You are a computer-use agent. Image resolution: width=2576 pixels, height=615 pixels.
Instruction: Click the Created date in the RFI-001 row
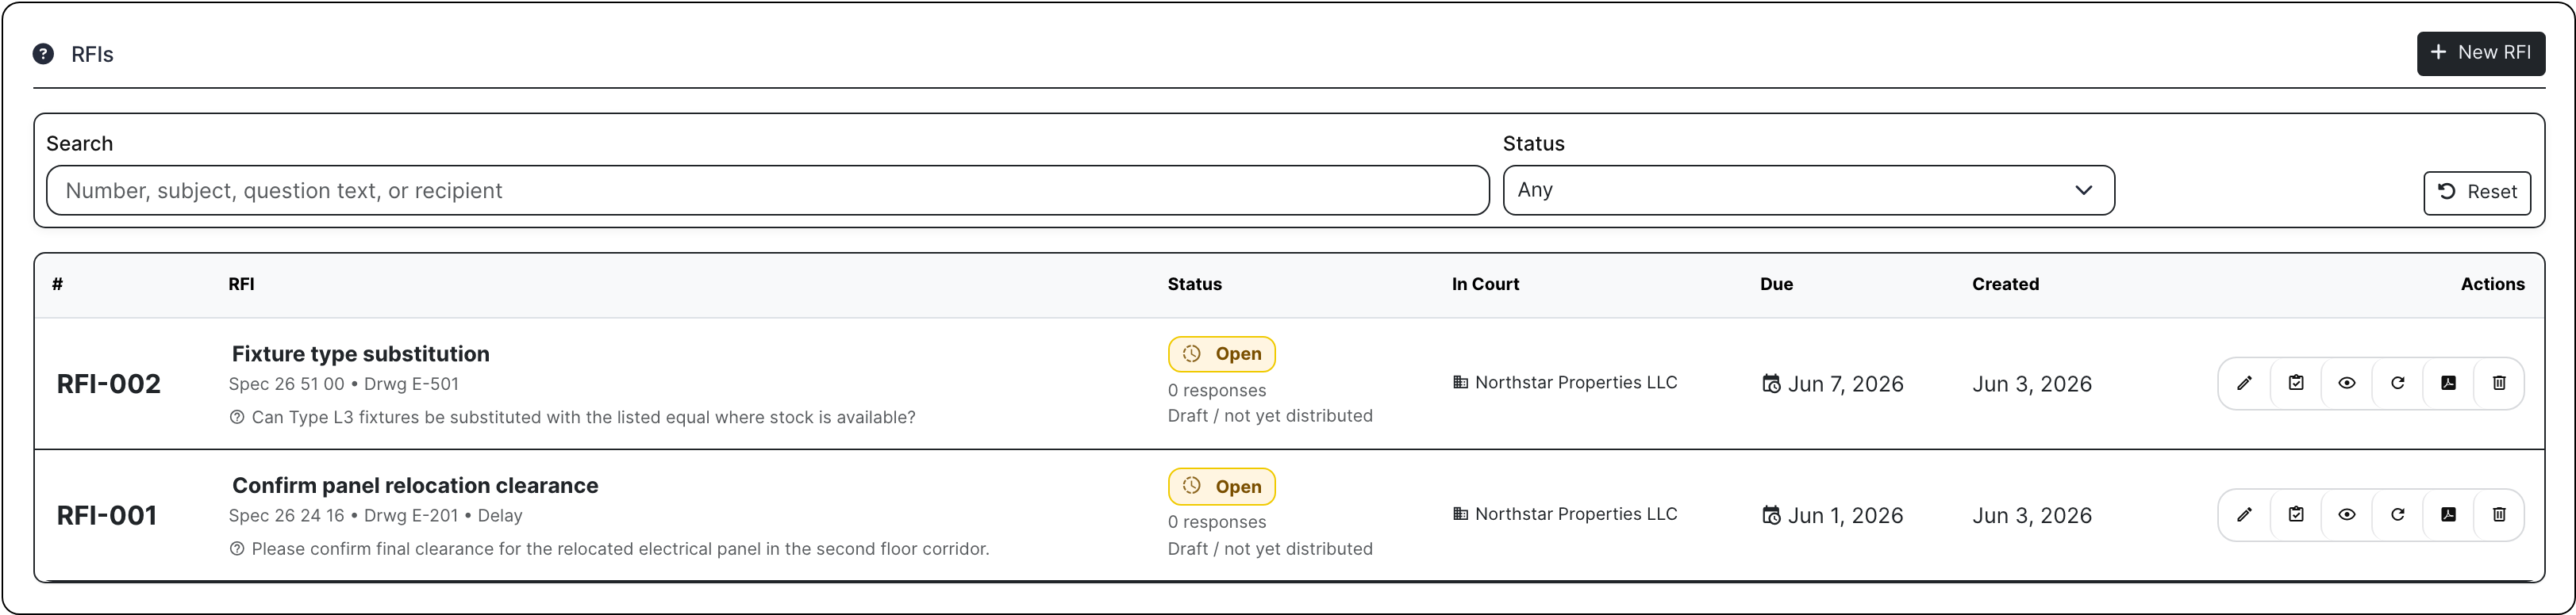coord(2032,516)
